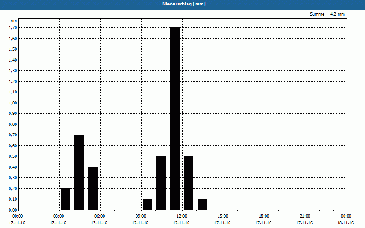Click the 0,10 y-axis label
Image resolution: width=365 pixels, height=228 pixels.
click(x=13, y=199)
